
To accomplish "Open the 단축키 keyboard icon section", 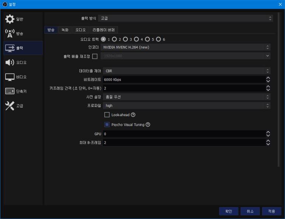I will click(x=10, y=91).
